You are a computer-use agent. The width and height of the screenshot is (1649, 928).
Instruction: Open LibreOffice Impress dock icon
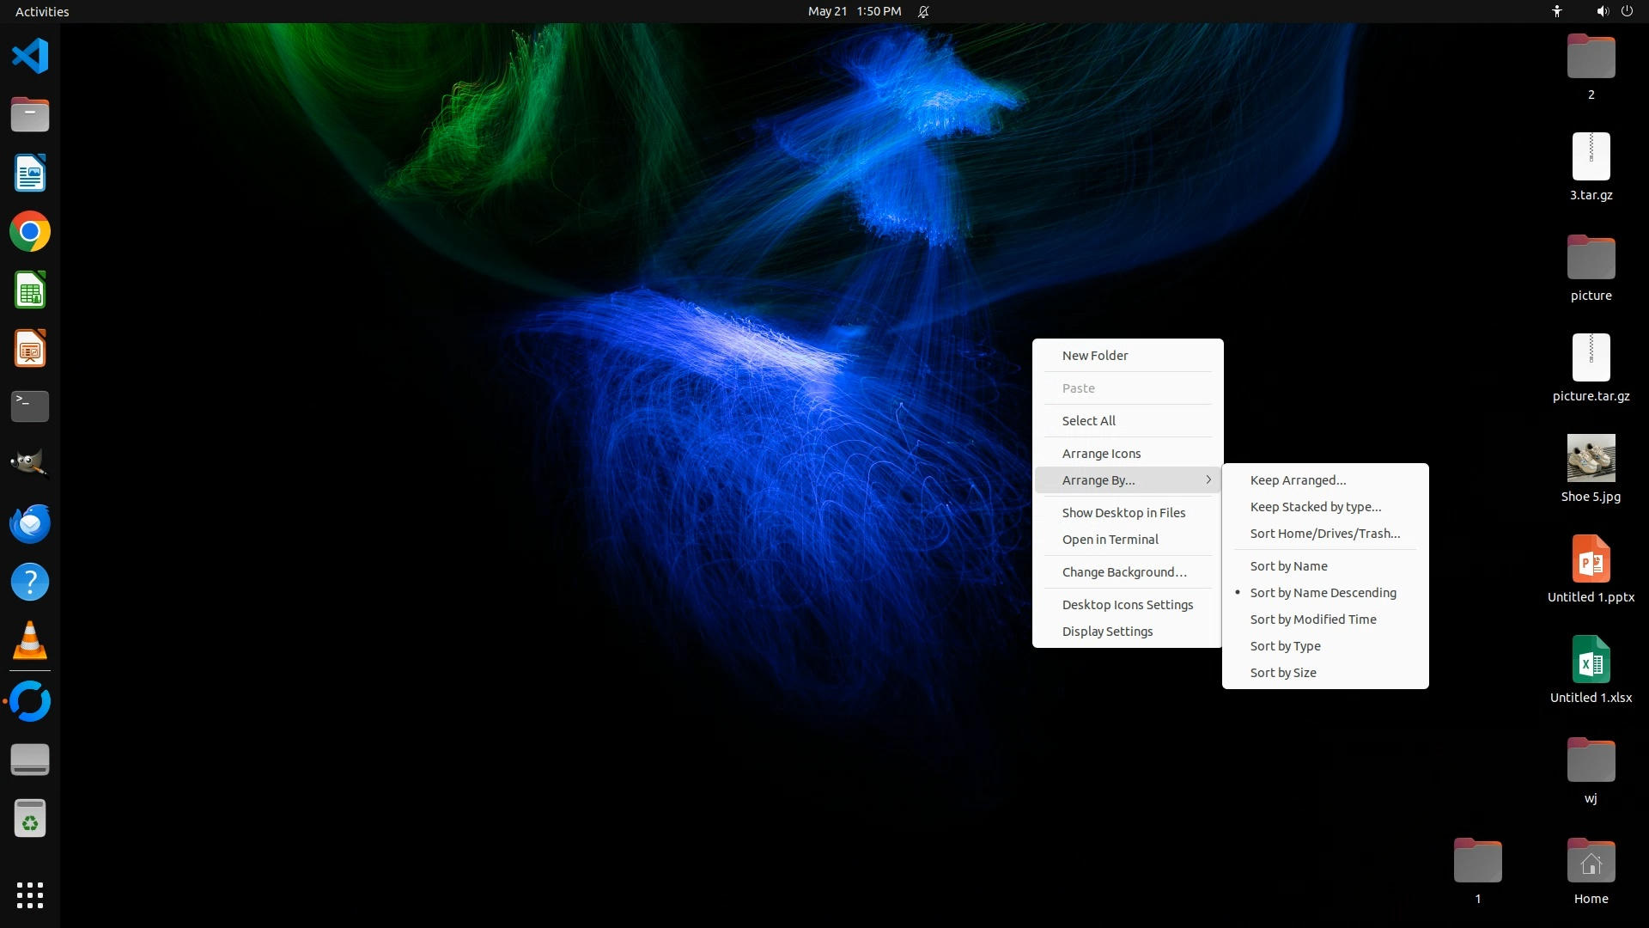tap(30, 349)
